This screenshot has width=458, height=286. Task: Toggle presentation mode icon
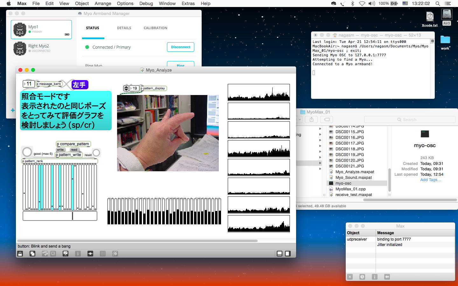66,254
